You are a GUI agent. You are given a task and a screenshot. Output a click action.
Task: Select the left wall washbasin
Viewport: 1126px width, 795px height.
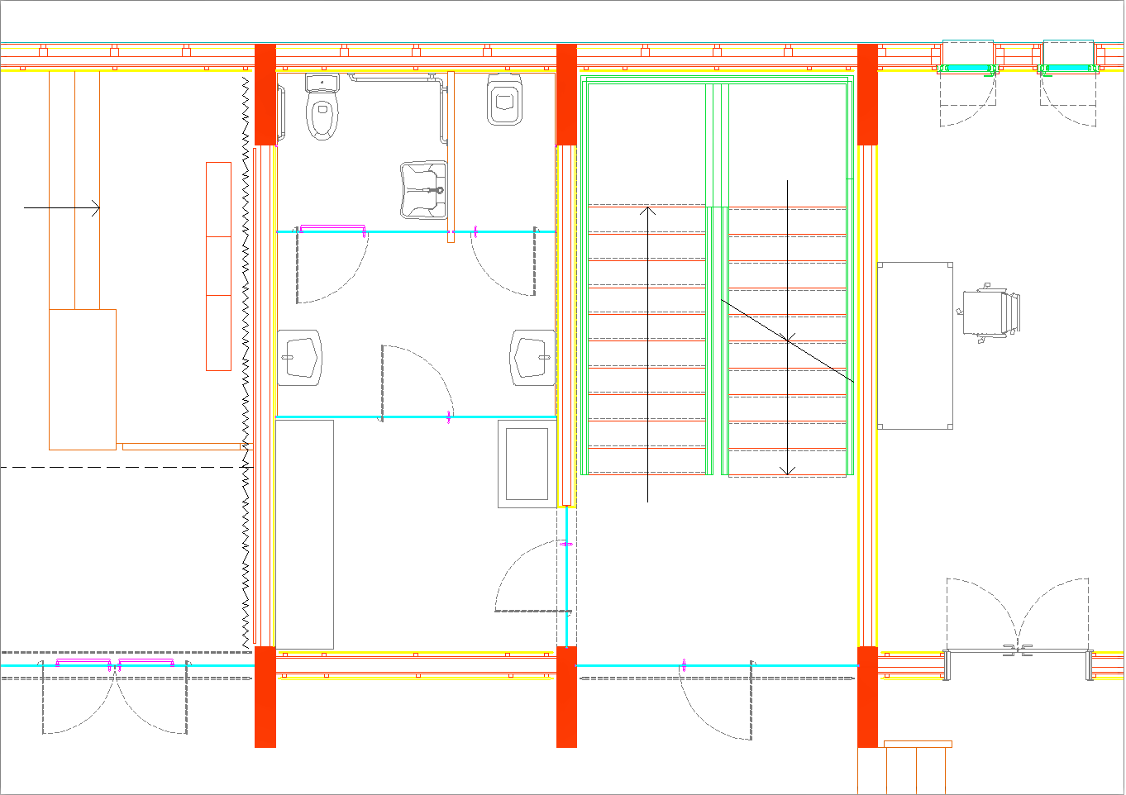point(298,358)
